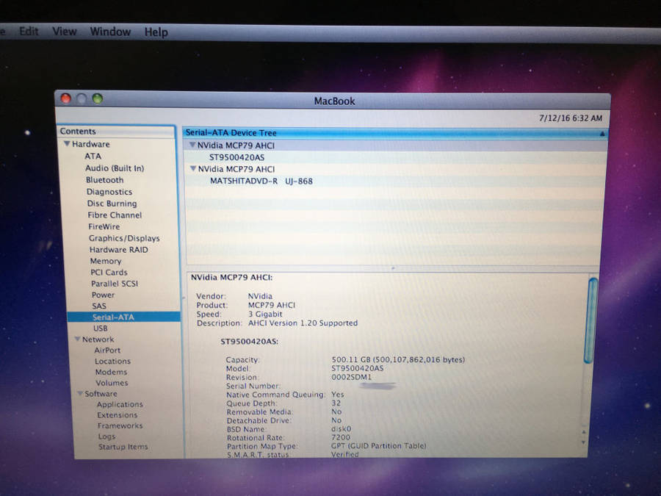This screenshot has height=496, width=661.
Task: Select Memory in the sidebar
Action: [x=106, y=261]
